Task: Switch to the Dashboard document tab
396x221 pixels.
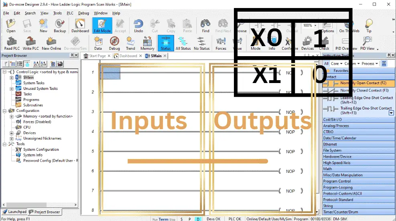Action: 128,56
